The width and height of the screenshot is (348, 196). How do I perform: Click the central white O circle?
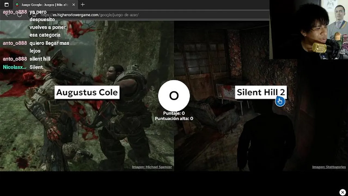(x=174, y=96)
